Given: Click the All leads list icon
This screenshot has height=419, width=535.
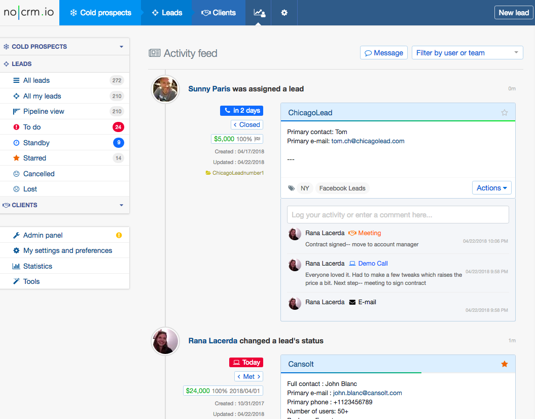Looking at the screenshot, I should coord(16,80).
